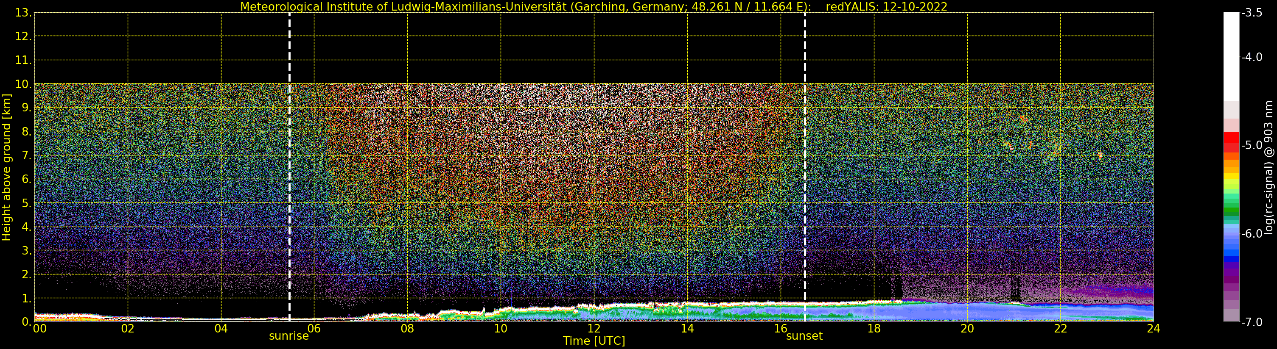
Task: Click the colorbar tick value -6.0
Action: tap(1252, 234)
